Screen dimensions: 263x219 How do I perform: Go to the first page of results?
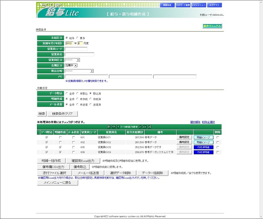[109, 127]
